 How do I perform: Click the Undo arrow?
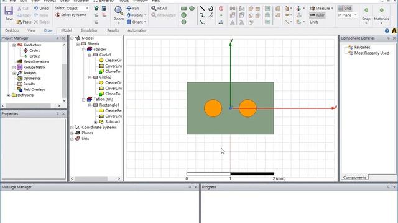[x=36, y=8]
